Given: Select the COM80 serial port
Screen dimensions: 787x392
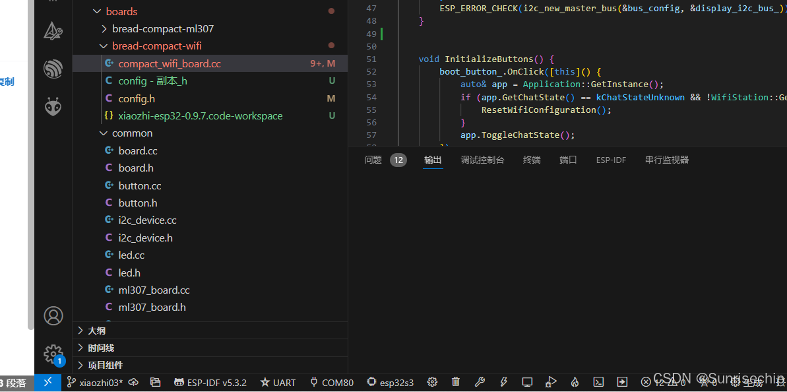Looking at the screenshot, I should [332, 383].
